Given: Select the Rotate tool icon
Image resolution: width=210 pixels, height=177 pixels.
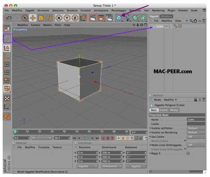Looking at the screenshot, I should click(49, 18).
